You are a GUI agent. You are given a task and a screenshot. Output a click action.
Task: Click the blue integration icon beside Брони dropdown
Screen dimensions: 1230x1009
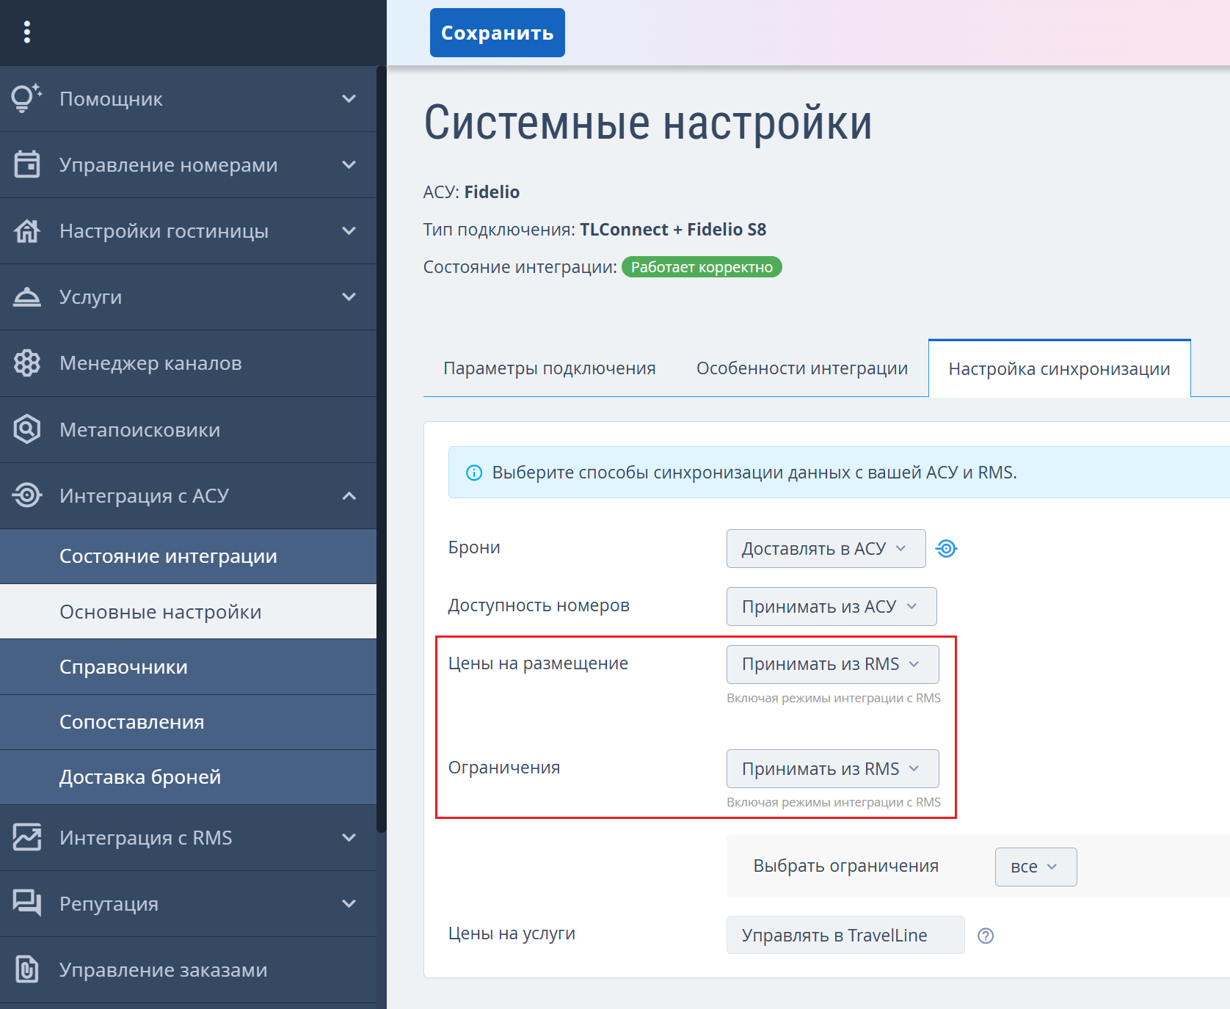click(x=946, y=549)
